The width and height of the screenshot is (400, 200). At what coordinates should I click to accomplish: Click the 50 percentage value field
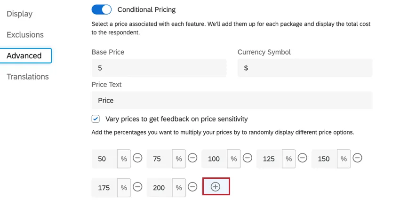pyautogui.click(x=104, y=159)
